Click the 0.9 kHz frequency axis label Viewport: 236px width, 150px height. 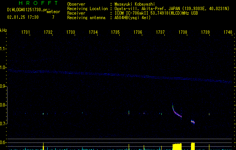3,86
